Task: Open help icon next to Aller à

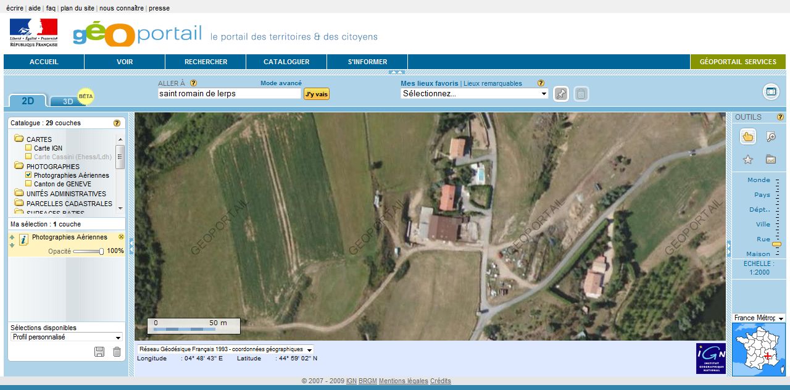Action: tap(193, 83)
